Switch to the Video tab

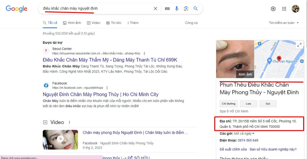click(94, 23)
